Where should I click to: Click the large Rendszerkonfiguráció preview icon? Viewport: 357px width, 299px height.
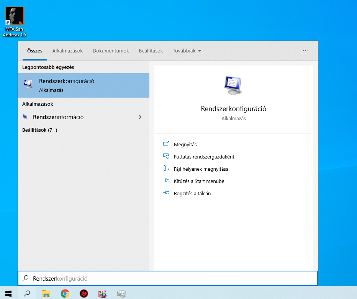(233, 85)
